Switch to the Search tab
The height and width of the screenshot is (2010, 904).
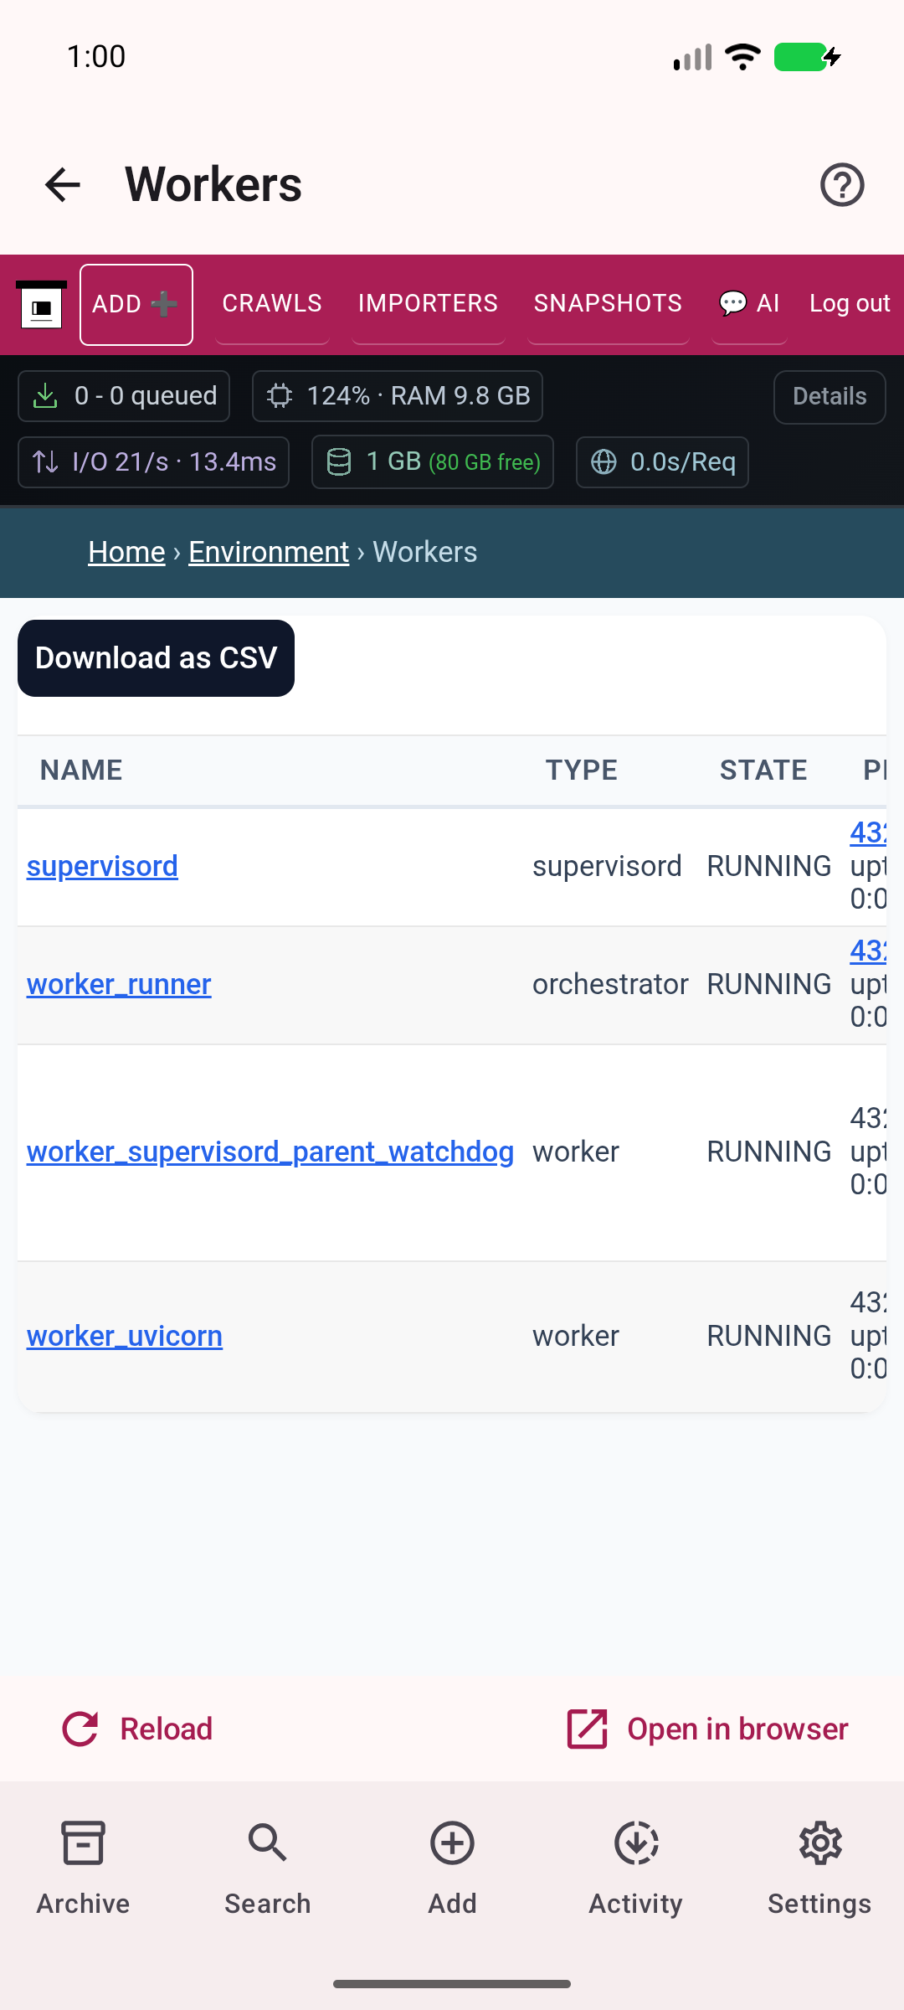268,1869
